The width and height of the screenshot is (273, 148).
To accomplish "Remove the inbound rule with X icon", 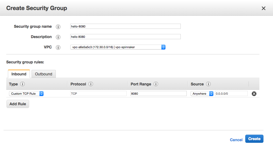I will (x=254, y=94).
